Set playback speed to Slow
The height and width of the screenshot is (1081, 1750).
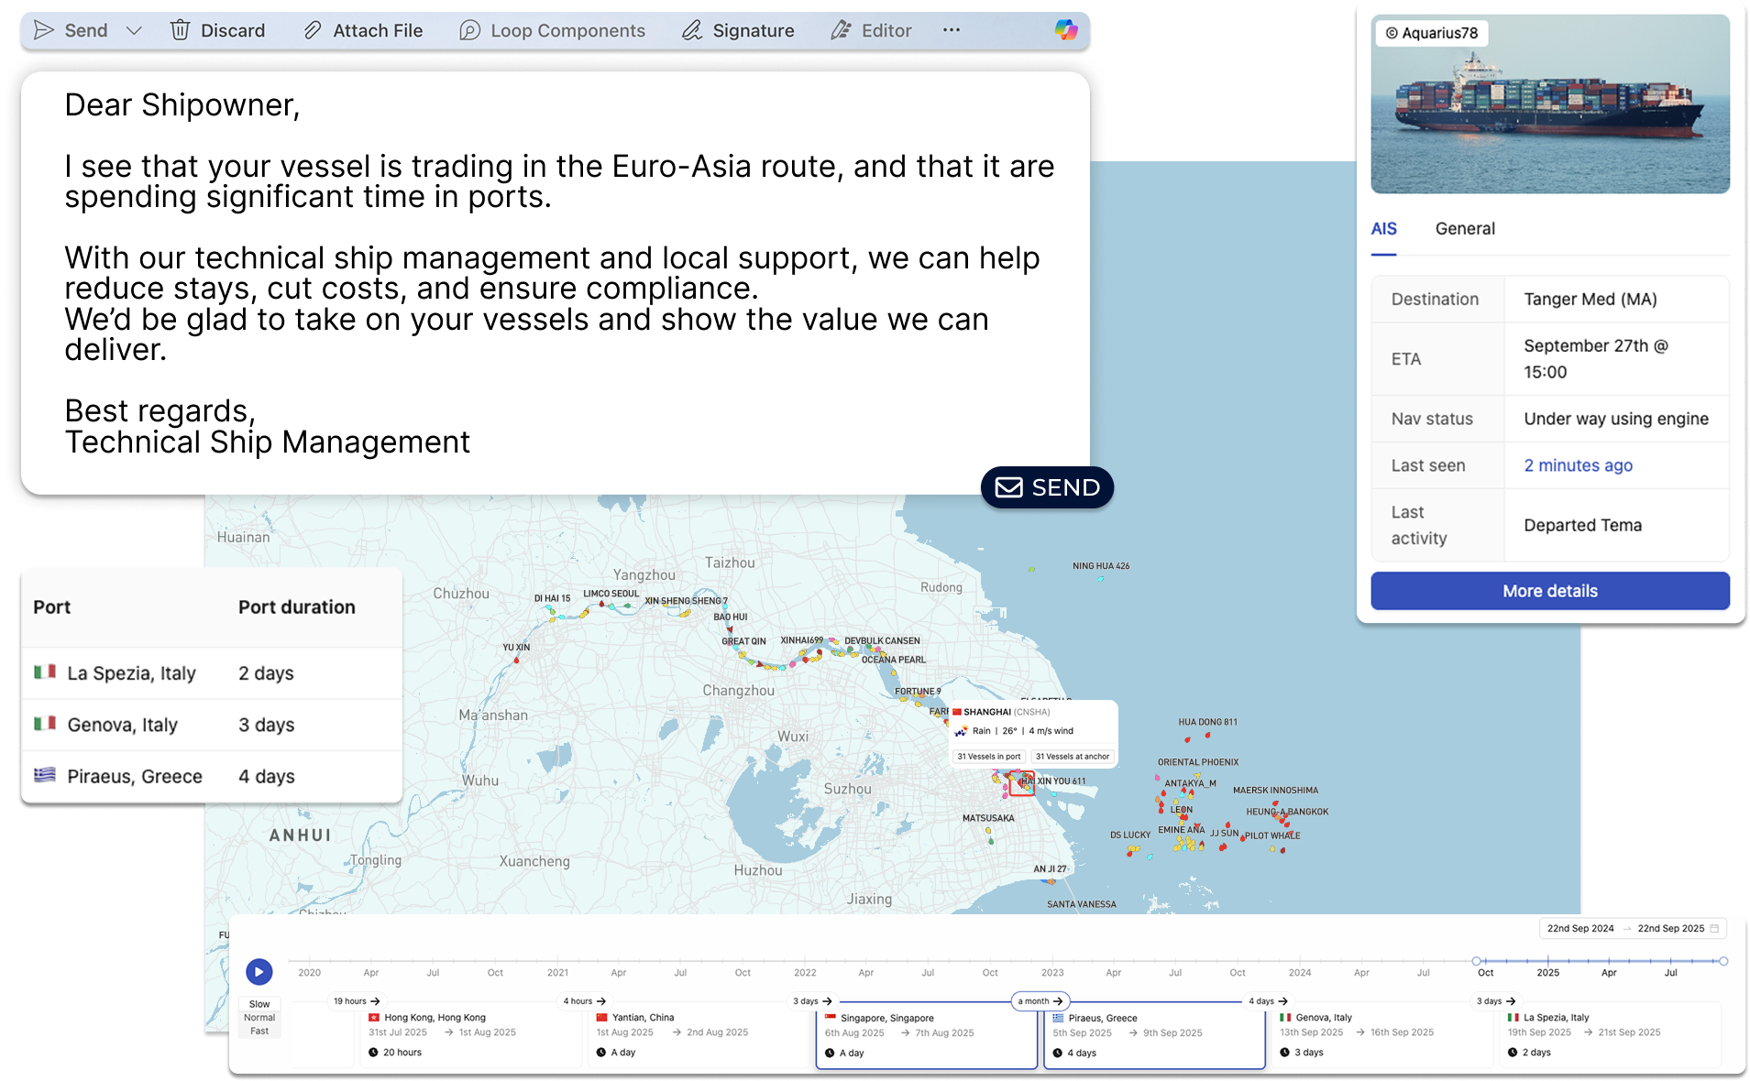(259, 1004)
